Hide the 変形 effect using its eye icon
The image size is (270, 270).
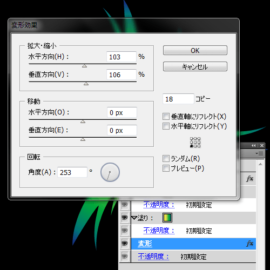pos(124,244)
